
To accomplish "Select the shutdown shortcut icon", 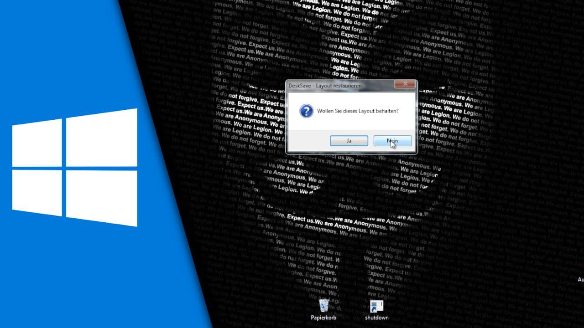I will coord(376,306).
